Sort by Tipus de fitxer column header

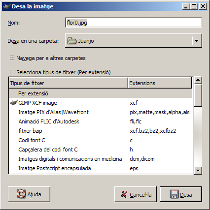(x=68, y=83)
